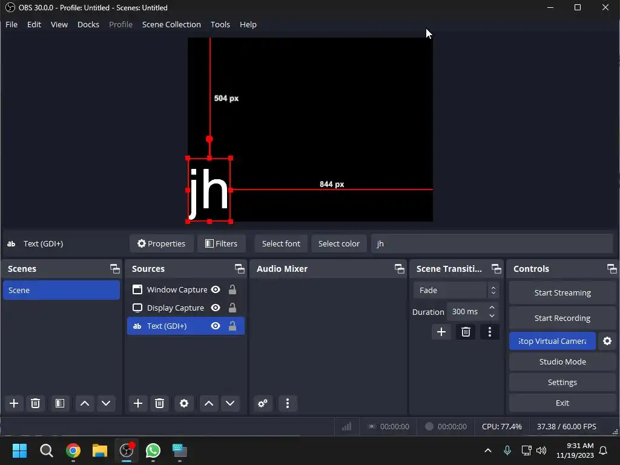Toggle Studio Mode

click(x=562, y=362)
